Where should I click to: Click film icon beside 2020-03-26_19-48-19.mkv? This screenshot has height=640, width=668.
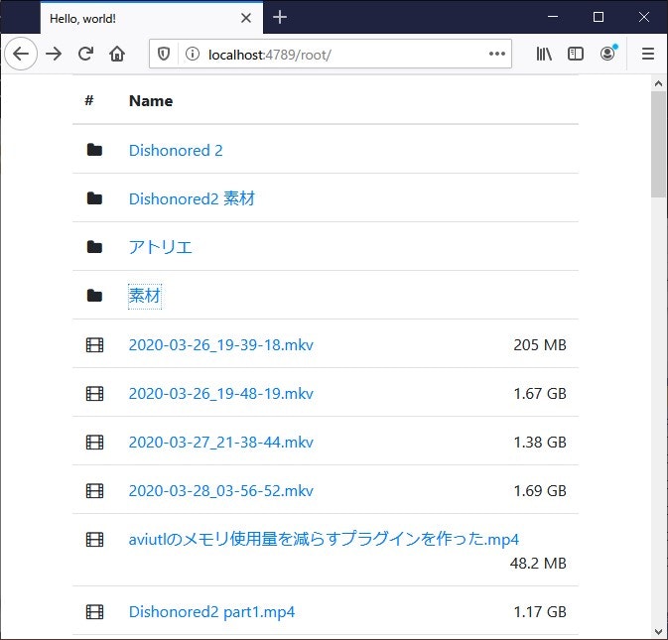[94, 394]
